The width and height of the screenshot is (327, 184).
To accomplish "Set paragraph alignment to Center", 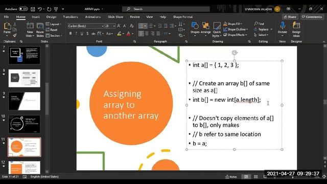I will [147, 33].
